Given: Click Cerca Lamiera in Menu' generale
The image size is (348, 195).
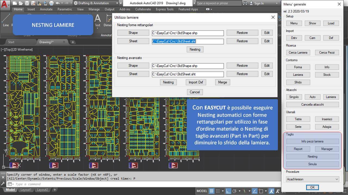Looking at the screenshot, I should (x=298, y=53).
